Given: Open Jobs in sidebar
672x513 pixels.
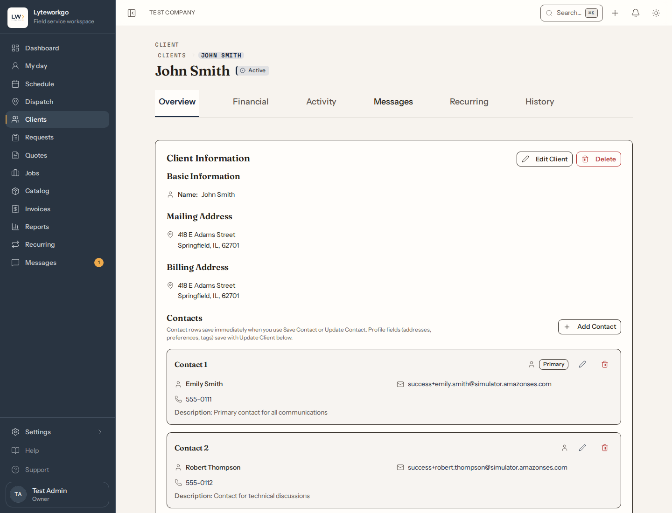Looking at the screenshot, I should [57, 173].
